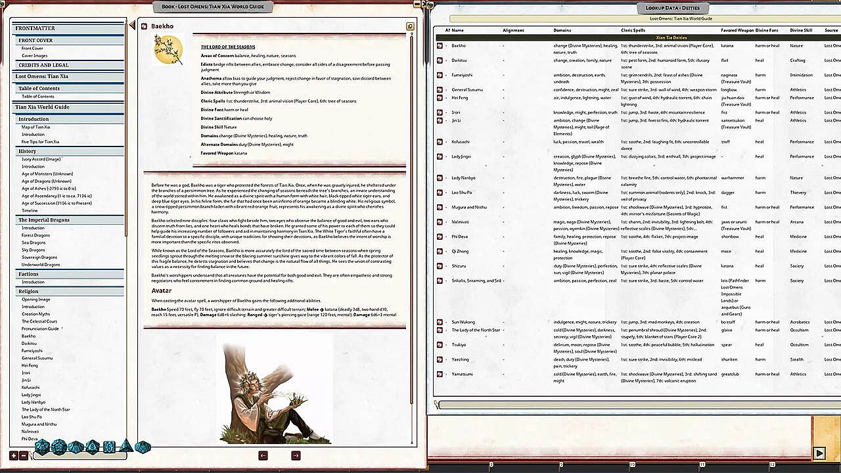
Task: Select the d8 die
Action: tap(92, 447)
